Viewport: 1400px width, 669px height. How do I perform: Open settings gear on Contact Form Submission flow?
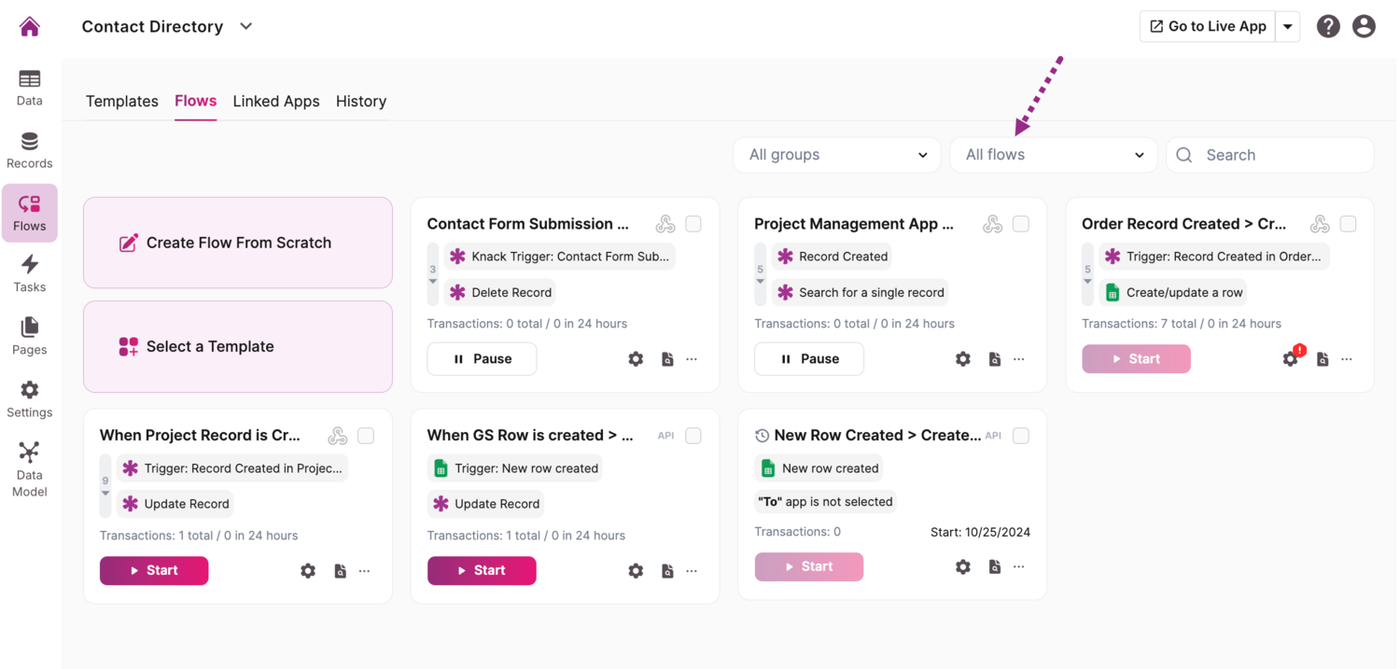pyautogui.click(x=636, y=359)
